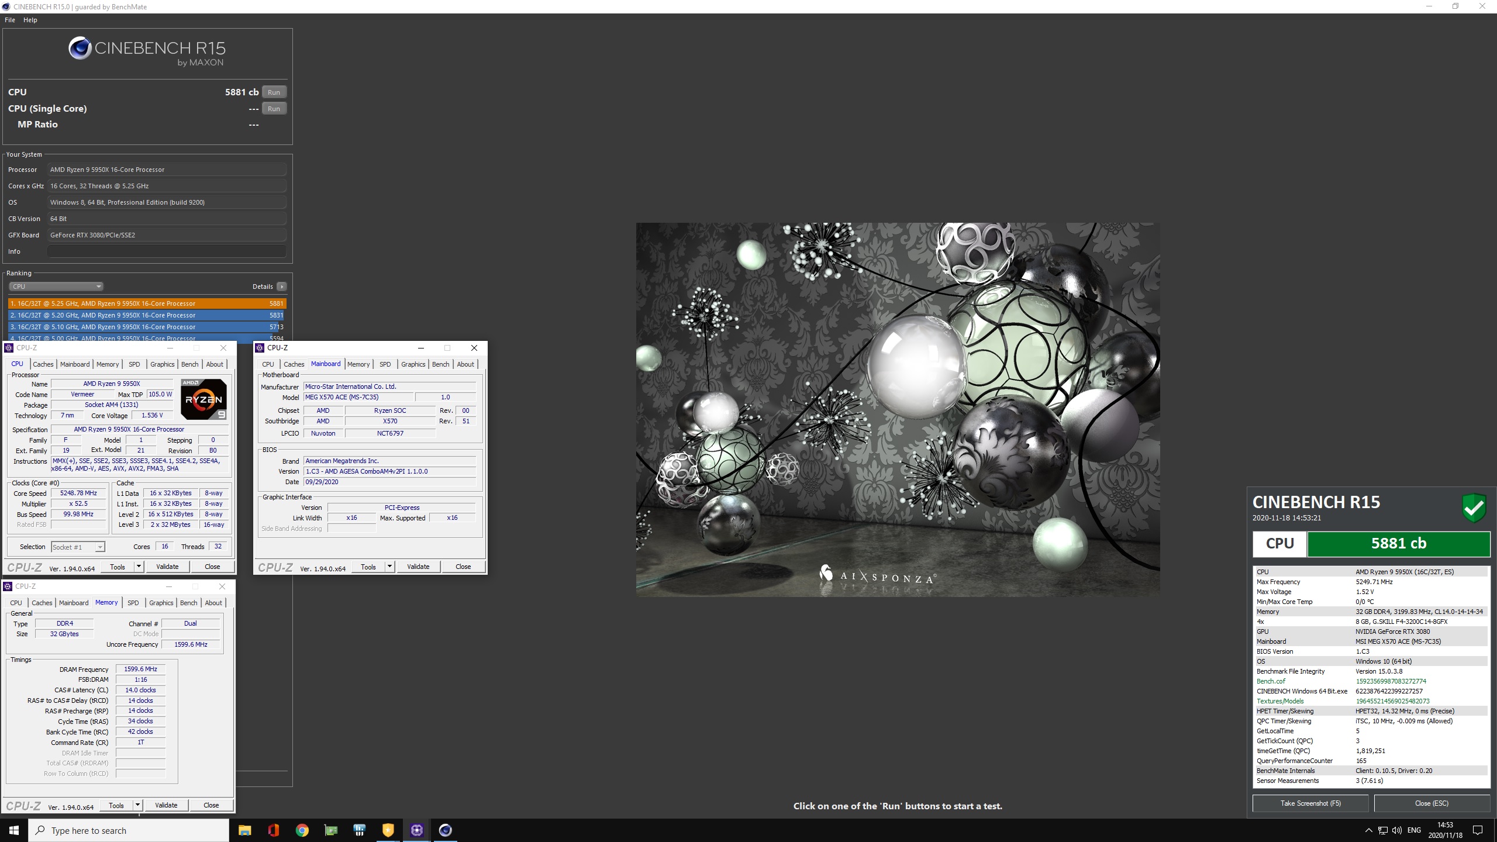Launch Google Chrome from the taskbar

[302, 830]
